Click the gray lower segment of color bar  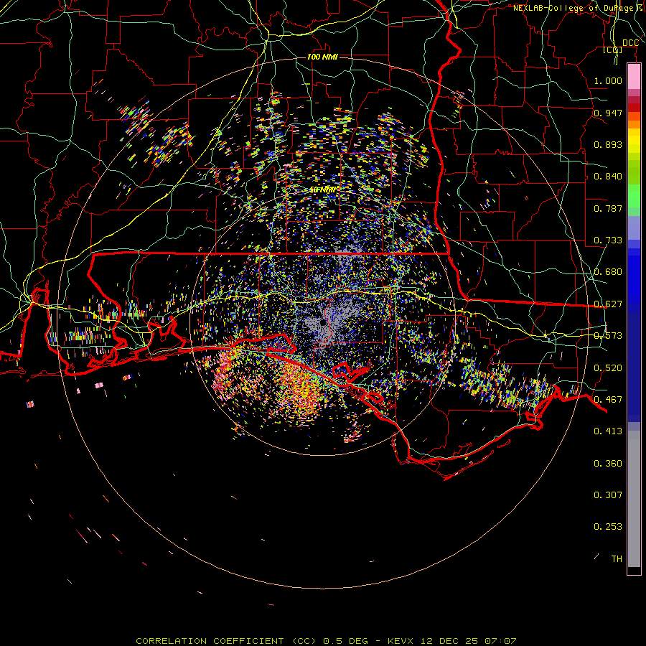(634, 499)
